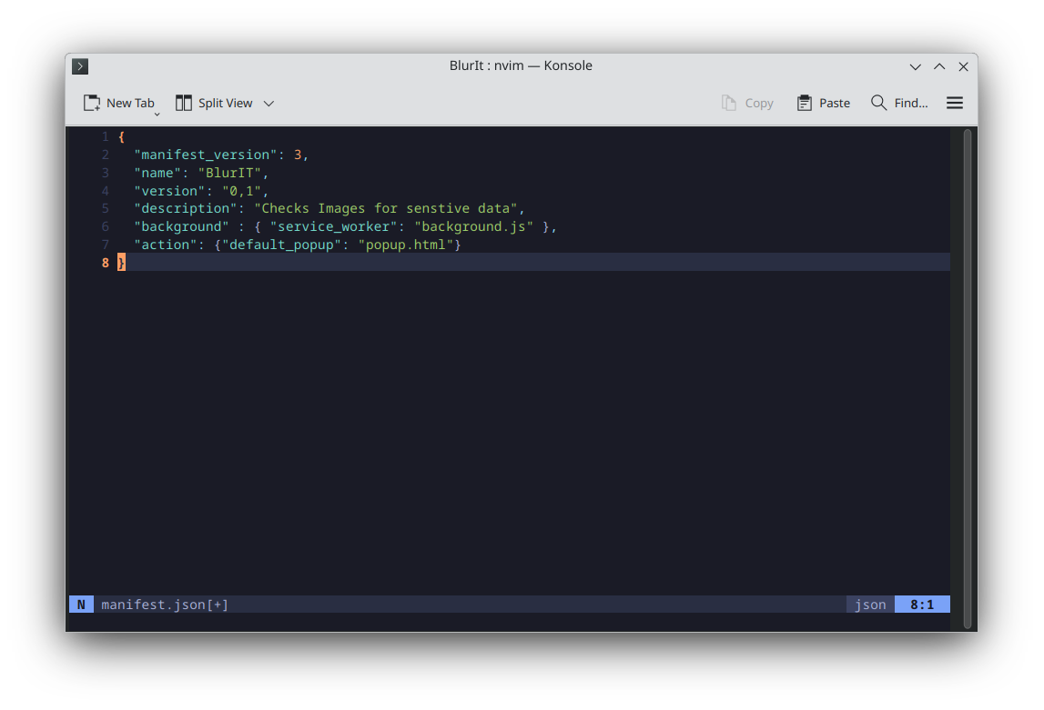The width and height of the screenshot is (1044, 710).
Task: Click the manifest.json[+] statusline filename
Action: [x=165, y=605]
